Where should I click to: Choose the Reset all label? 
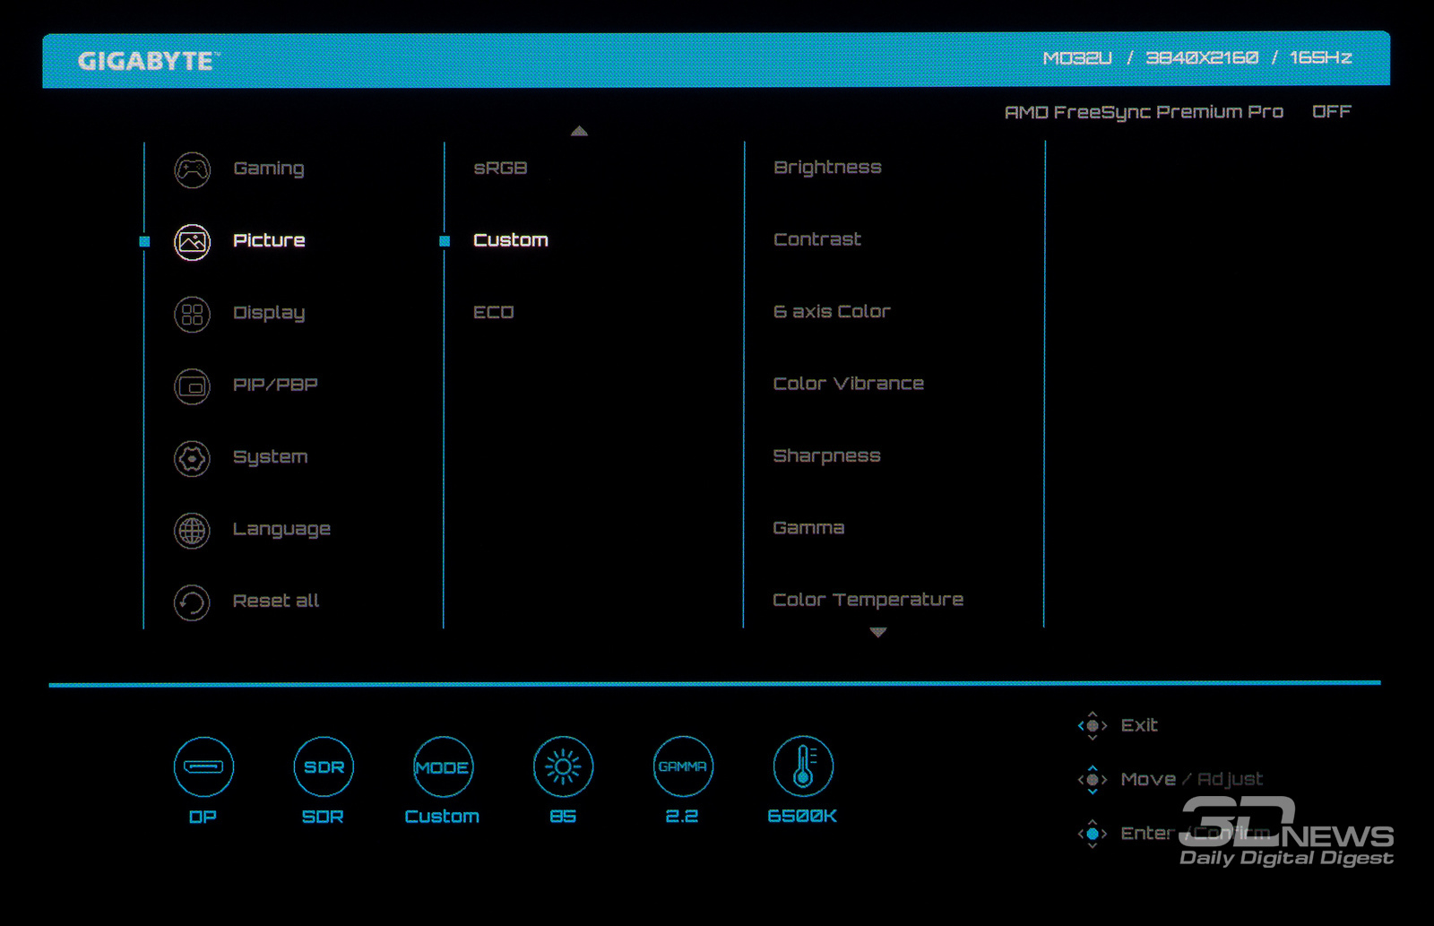point(276,601)
